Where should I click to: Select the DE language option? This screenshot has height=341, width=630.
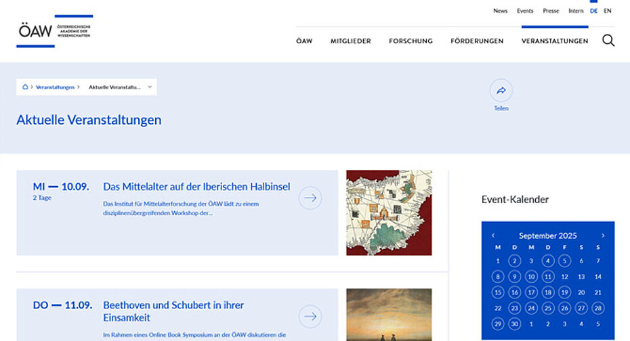[593, 11]
